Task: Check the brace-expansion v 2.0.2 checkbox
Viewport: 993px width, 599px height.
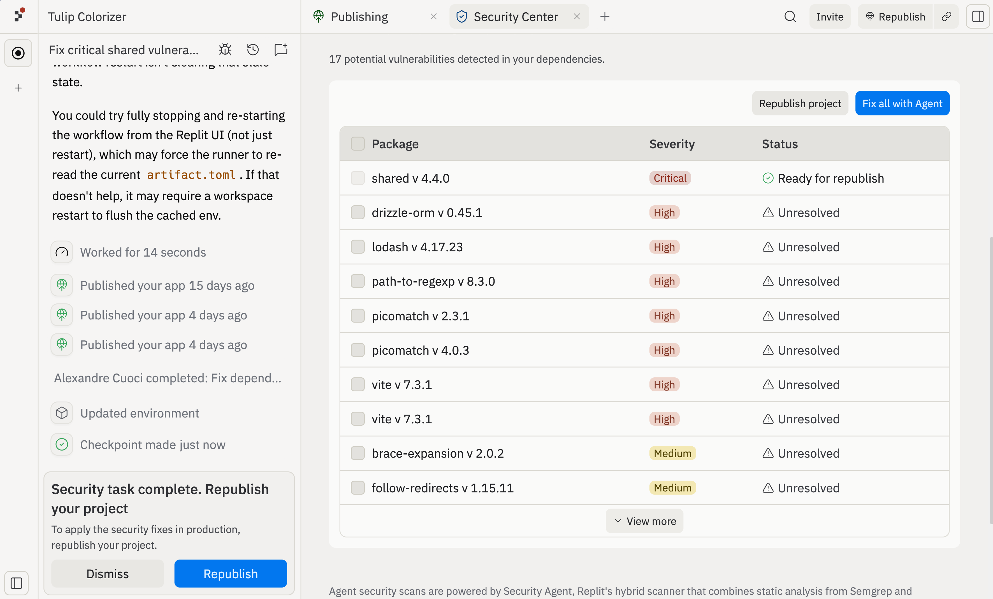Action: (x=357, y=453)
